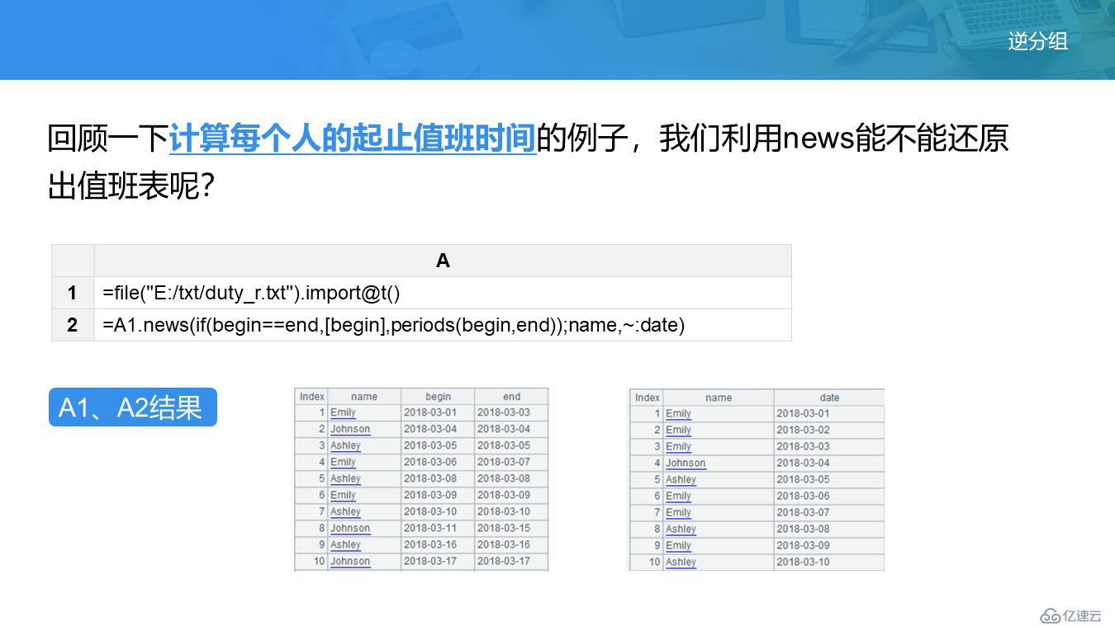Viewport: 1115px width, 626px height.
Task: Click the end column header
Action: tap(511, 397)
